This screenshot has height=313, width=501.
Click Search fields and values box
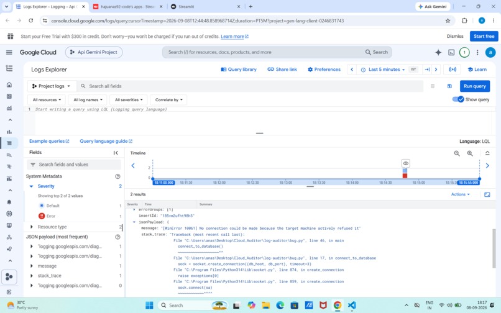point(74,165)
